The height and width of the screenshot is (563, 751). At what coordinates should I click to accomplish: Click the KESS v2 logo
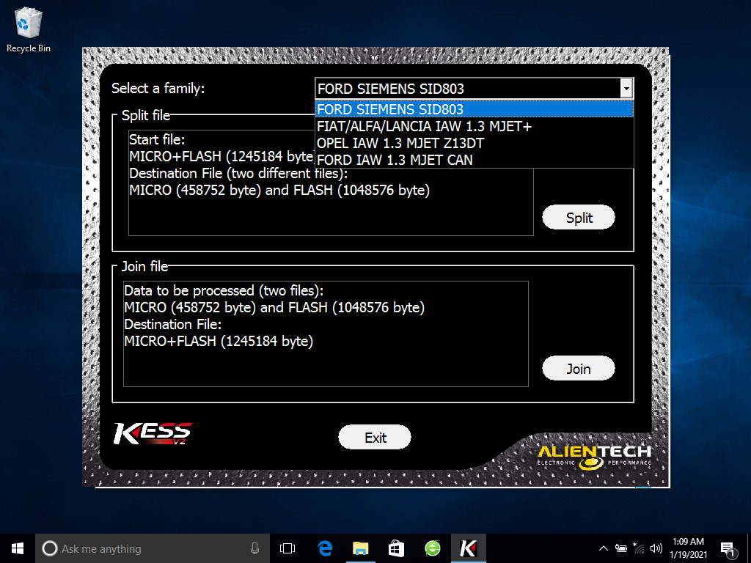click(152, 434)
